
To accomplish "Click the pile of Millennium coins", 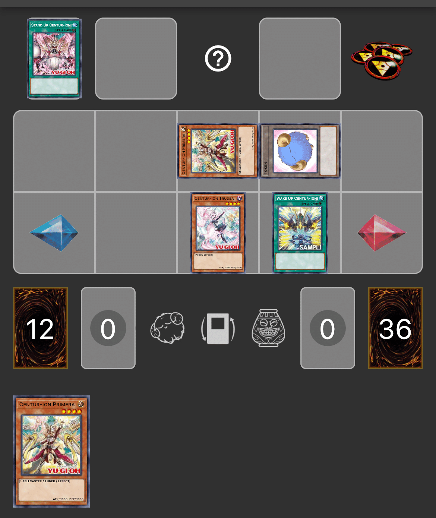I will coord(382,60).
